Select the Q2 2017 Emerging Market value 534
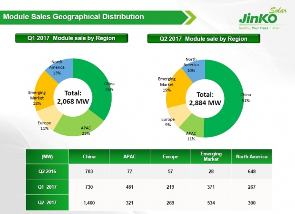 [210, 202]
